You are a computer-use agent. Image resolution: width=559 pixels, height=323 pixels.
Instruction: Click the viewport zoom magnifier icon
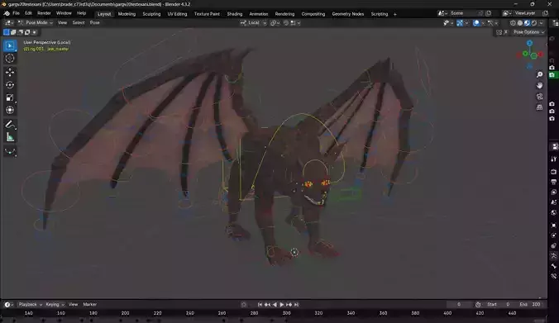(x=539, y=74)
